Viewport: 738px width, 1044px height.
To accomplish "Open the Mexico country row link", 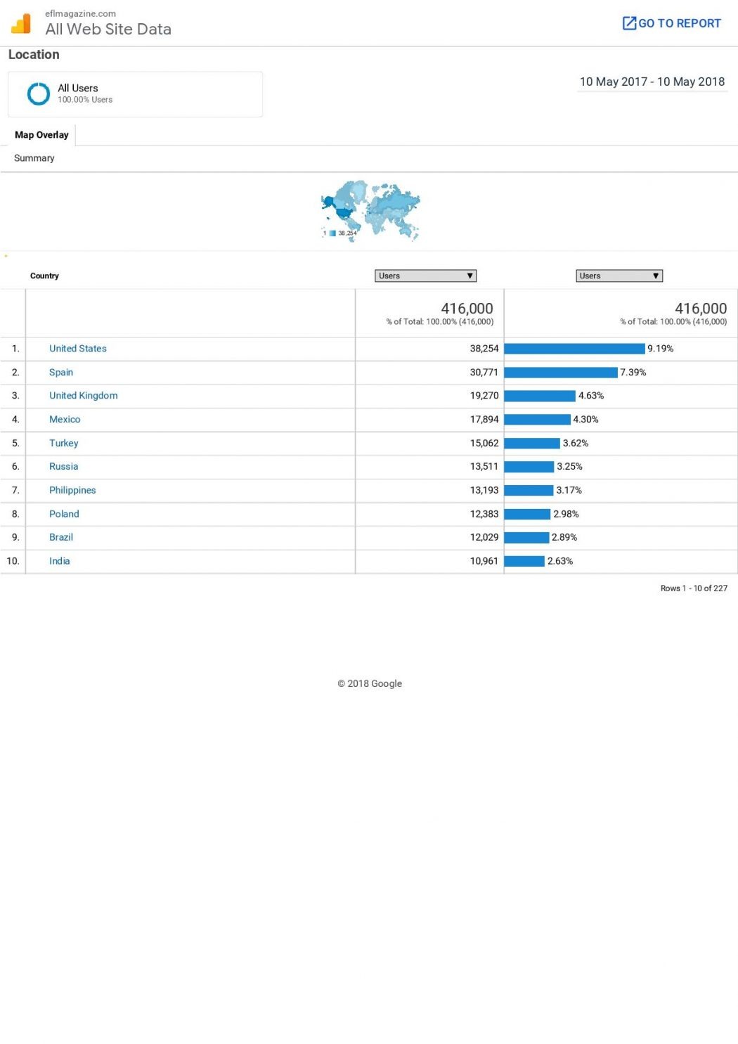I will point(65,420).
